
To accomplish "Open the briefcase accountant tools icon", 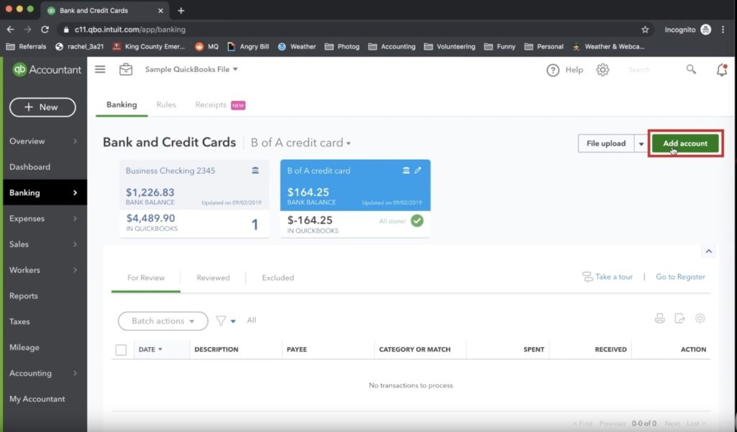I will (126, 69).
